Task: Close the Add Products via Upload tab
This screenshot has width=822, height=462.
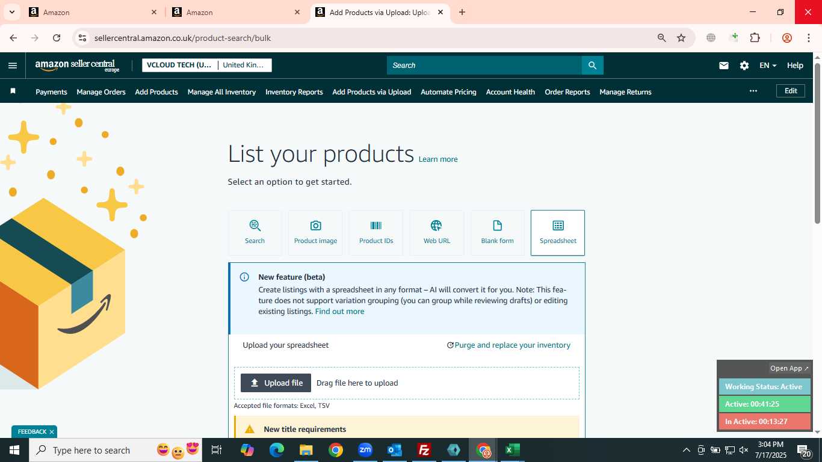Action: tap(440, 12)
